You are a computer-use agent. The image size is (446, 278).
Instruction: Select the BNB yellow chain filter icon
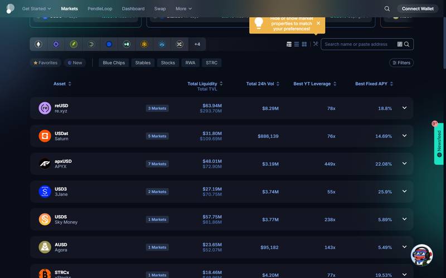tap(144, 44)
